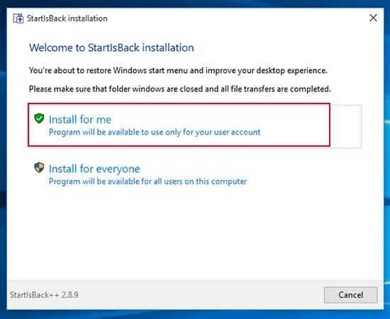Click the blank white area below the install options

pyautogui.click(x=195, y=234)
